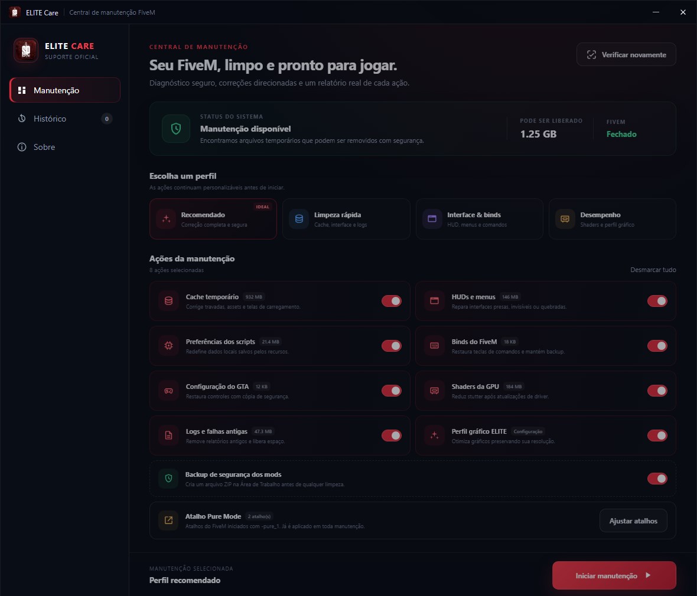Click the Cache temporário database icon
697x596 pixels.
168,301
